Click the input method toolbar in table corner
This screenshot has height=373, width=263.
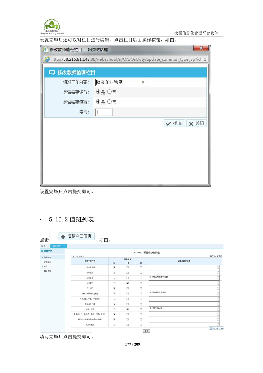(216, 328)
